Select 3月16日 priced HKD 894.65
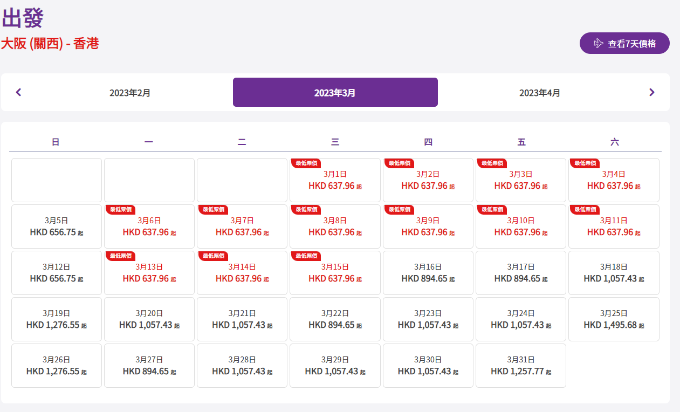 click(428, 273)
